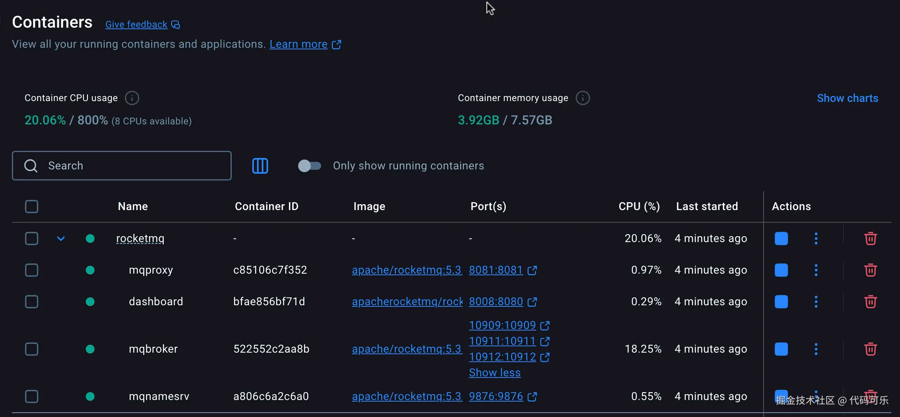
Task: Open the more-actions menu for mqbroker
Action: click(x=816, y=349)
